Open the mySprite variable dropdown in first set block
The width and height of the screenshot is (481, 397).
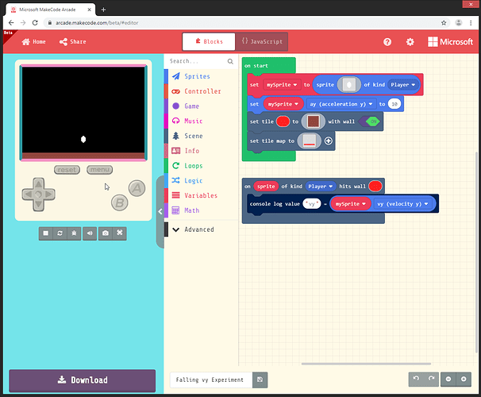[282, 85]
